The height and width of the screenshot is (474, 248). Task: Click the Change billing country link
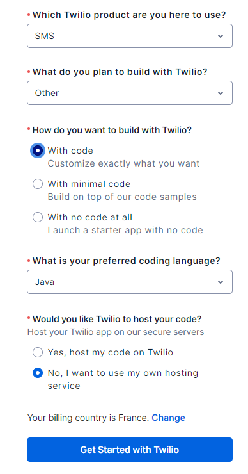(x=168, y=418)
